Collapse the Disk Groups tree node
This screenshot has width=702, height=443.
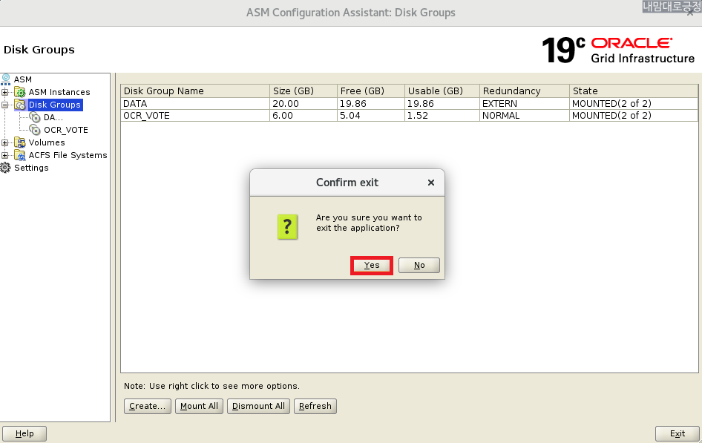[5, 105]
